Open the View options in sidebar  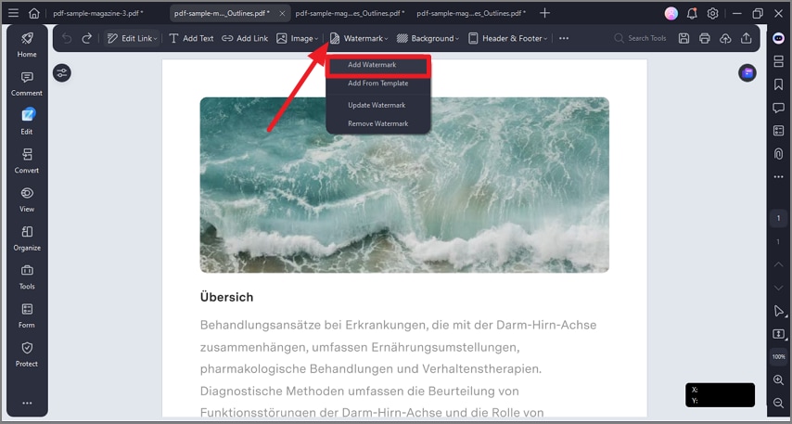[27, 199]
